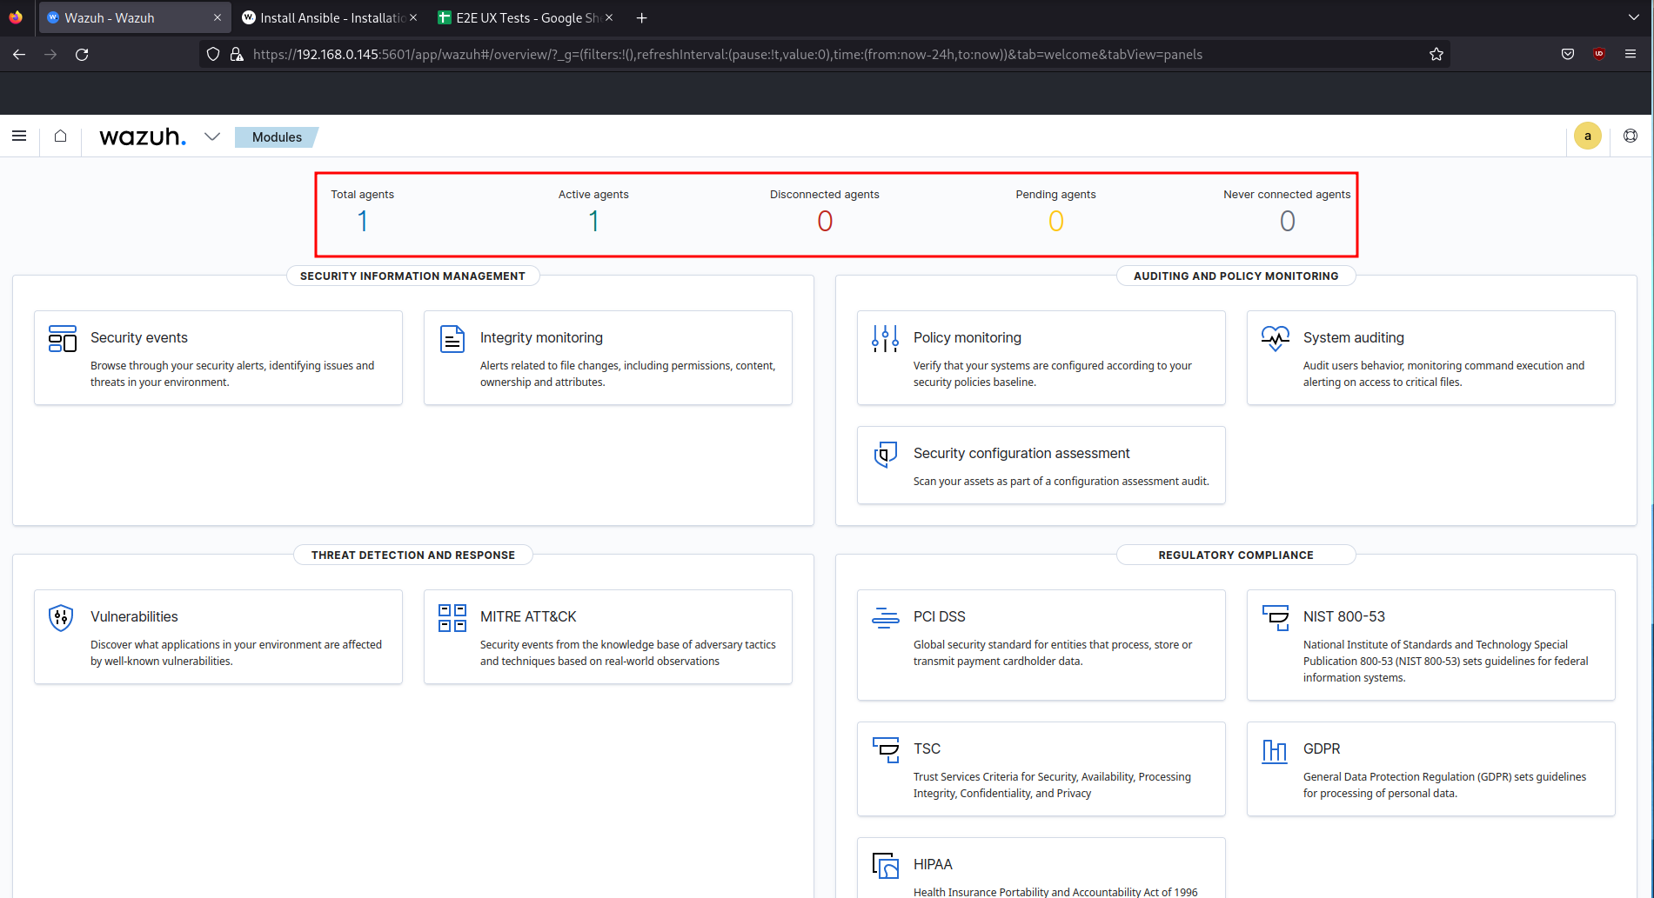Expand the Wazuh logo dropdown chevron
This screenshot has width=1654, height=898.
212,136
